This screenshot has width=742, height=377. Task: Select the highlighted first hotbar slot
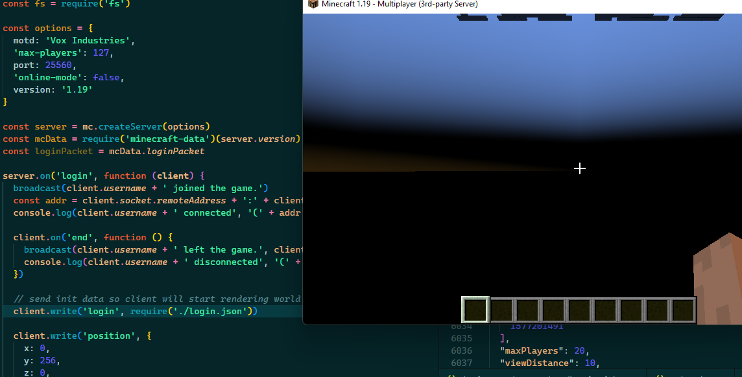click(x=475, y=310)
